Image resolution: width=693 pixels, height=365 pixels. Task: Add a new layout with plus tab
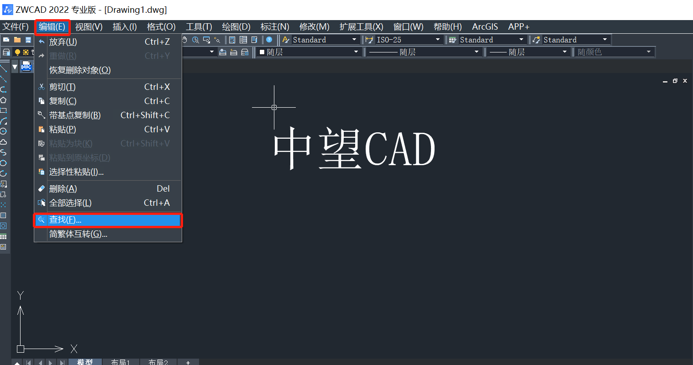[x=188, y=362]
